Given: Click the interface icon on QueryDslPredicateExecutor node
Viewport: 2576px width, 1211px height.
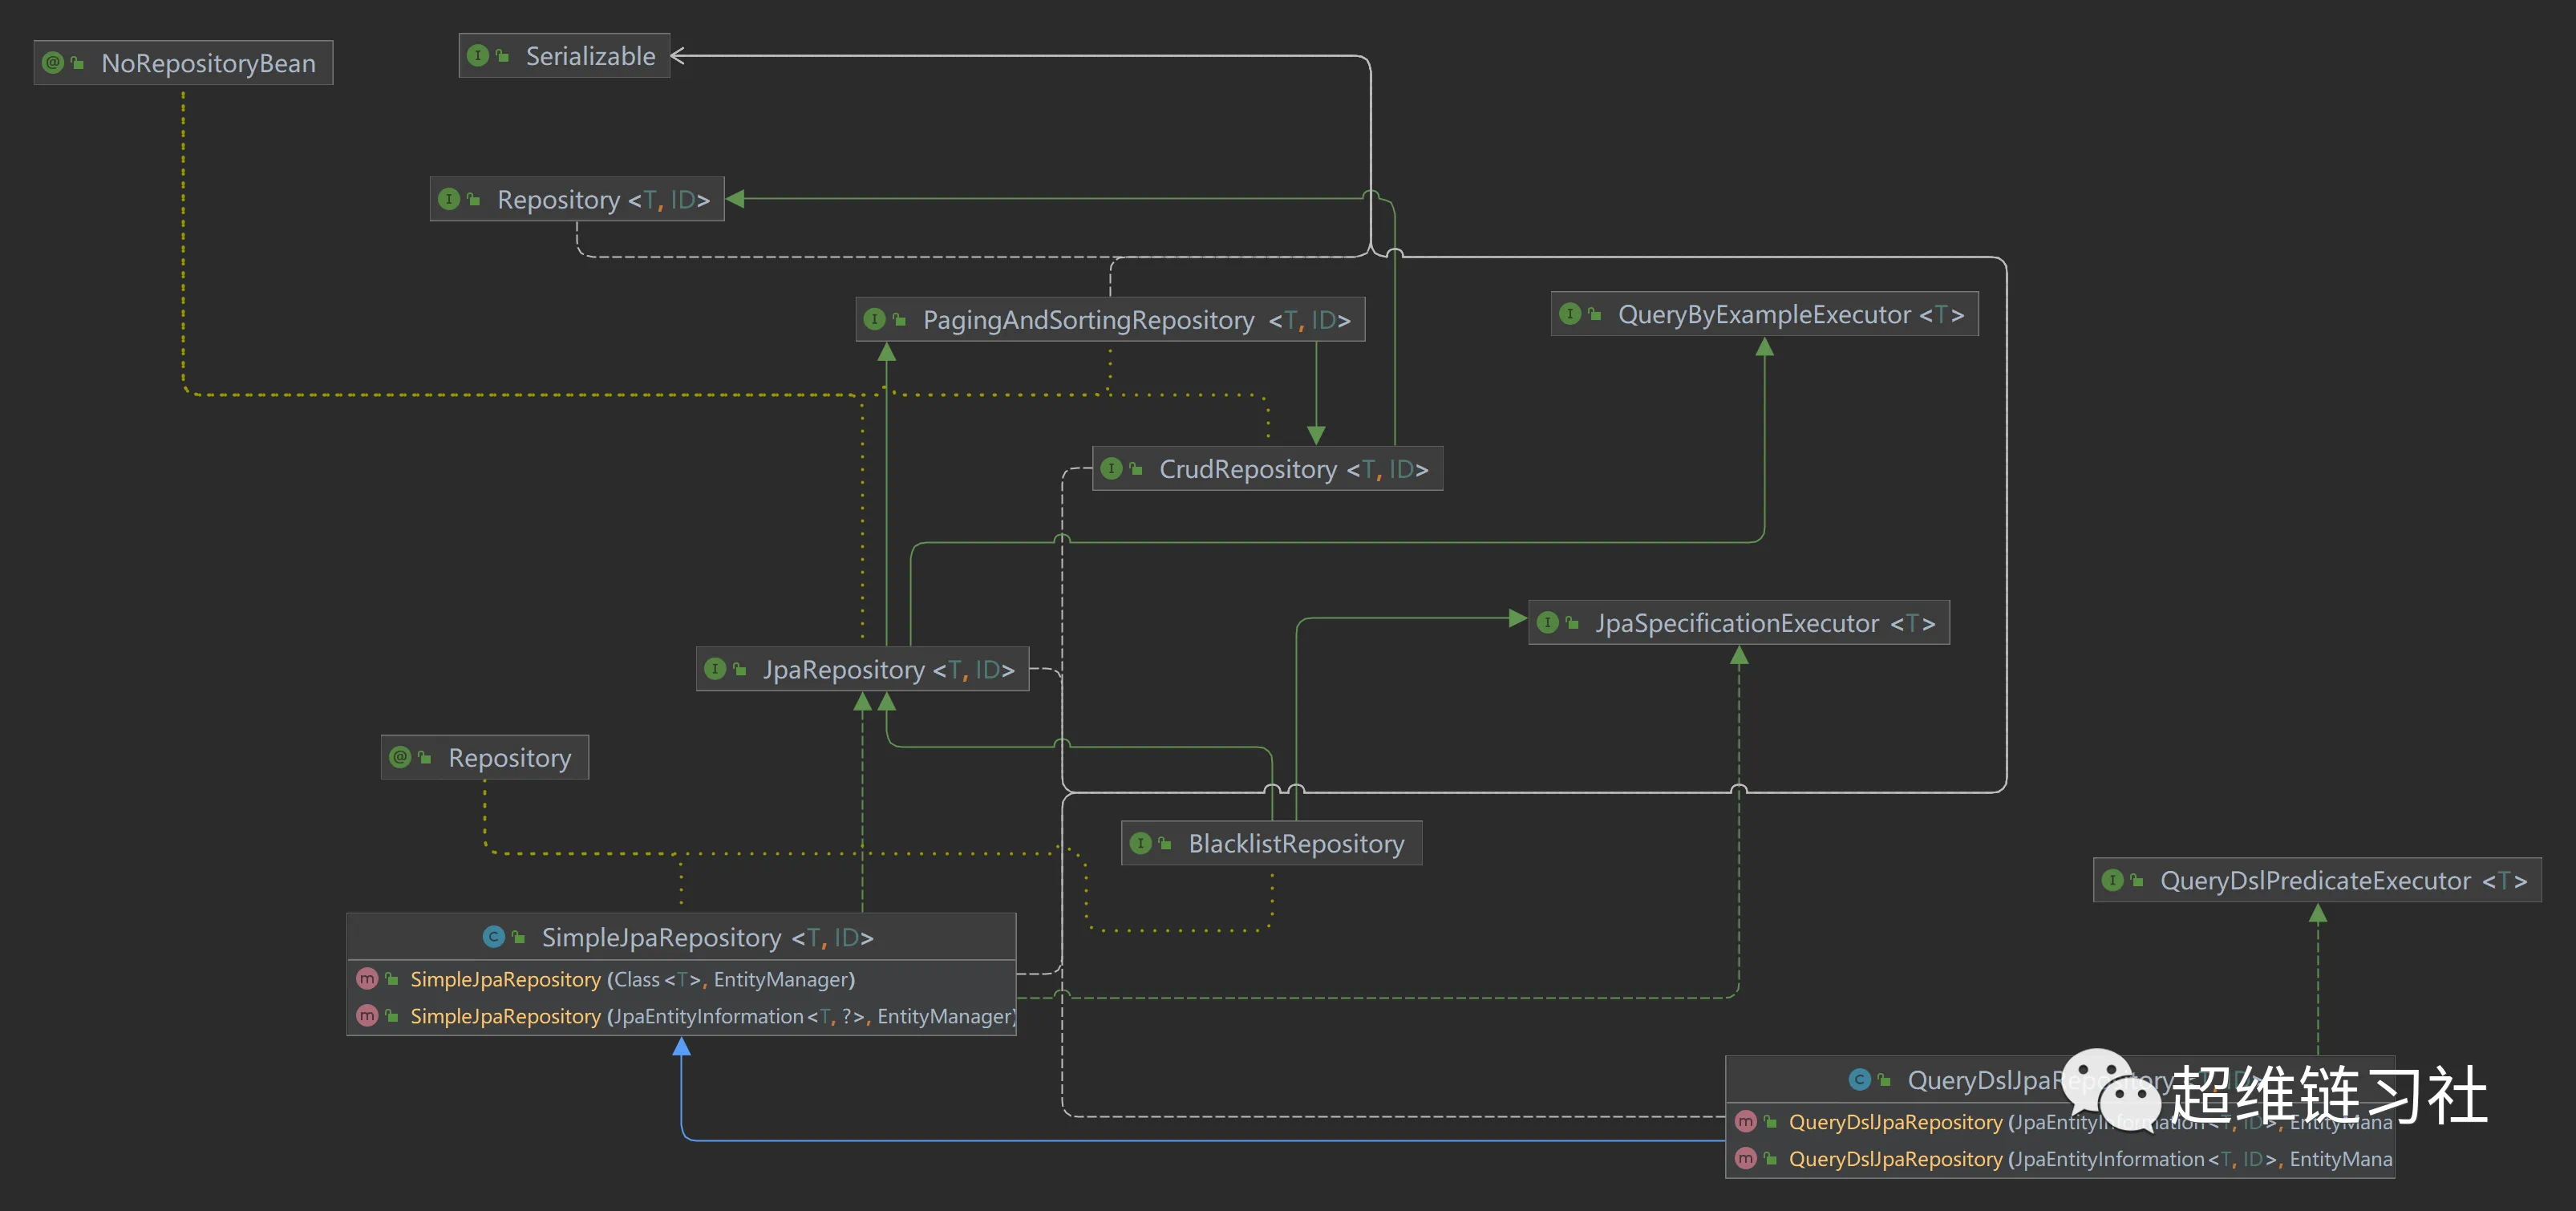Looking at the screenshot, I should [x=2112, y=881].
